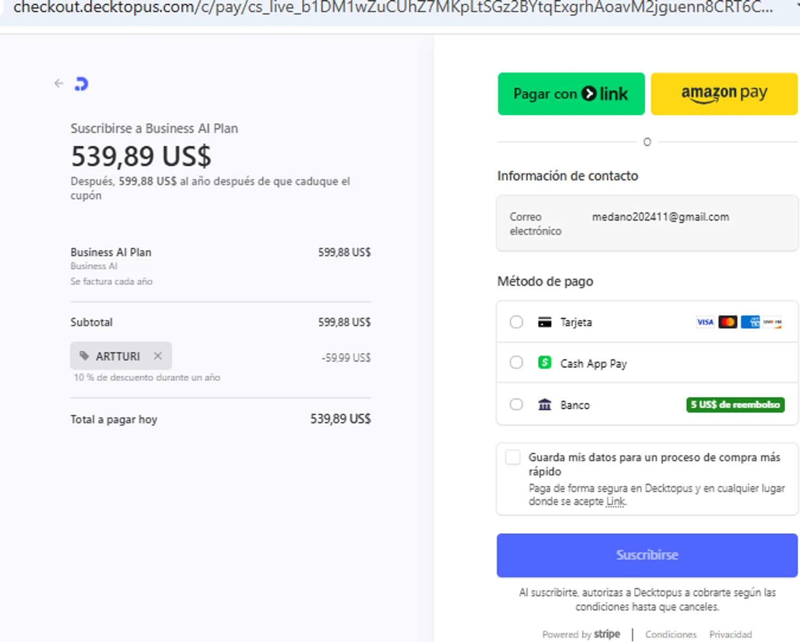Screen dimensions: 800x642
Task: Click the 5 US$ de reembolso badge
Action: tap(735, 405)
